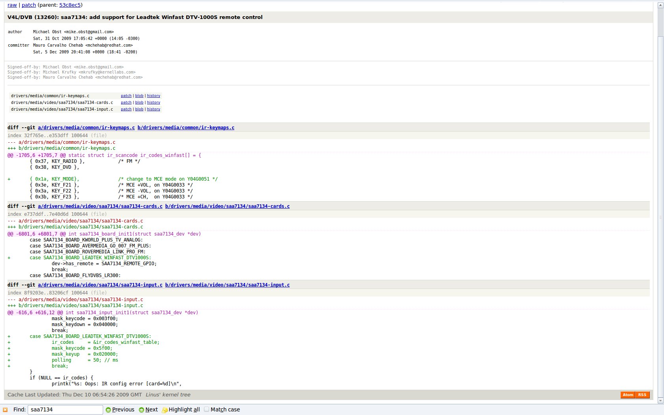Open the RSS feed badge

tap(642, 395)
